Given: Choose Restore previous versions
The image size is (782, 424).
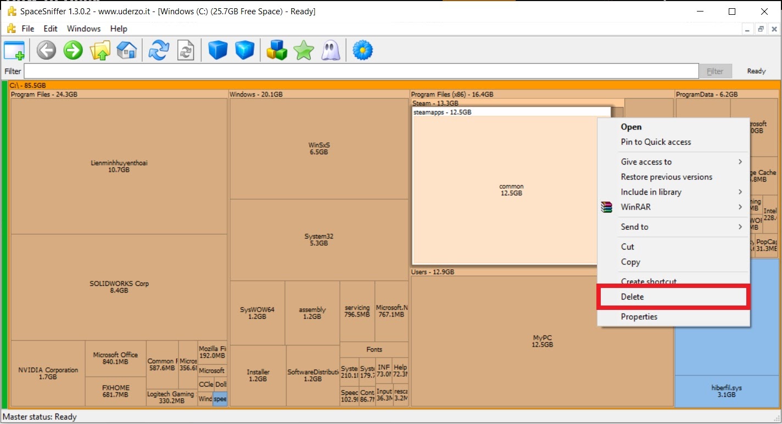Looking at the screenshot, I should click(674, 177).
